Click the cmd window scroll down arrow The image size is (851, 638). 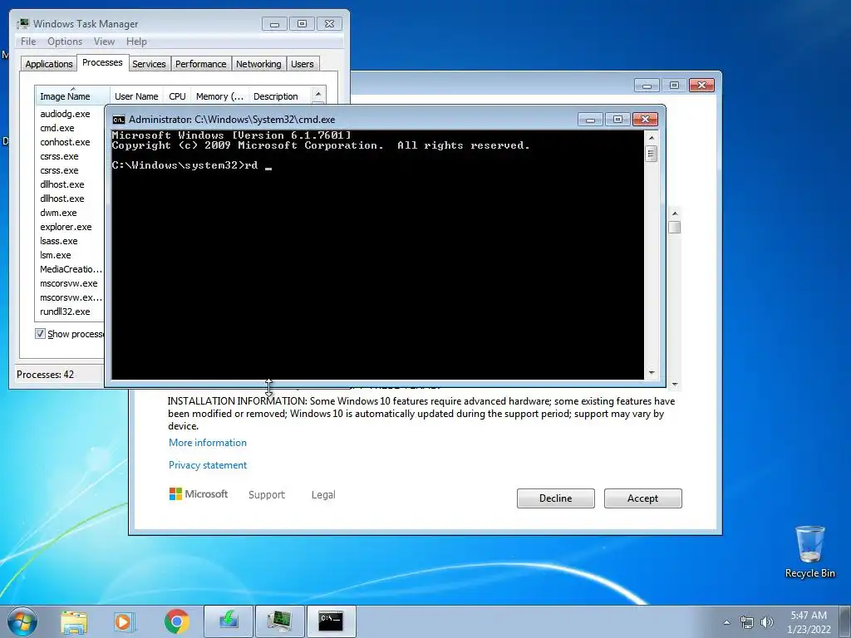click(x=652, y=373)
